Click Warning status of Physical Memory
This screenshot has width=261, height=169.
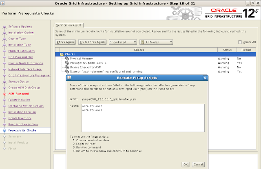tap(223, 59)
